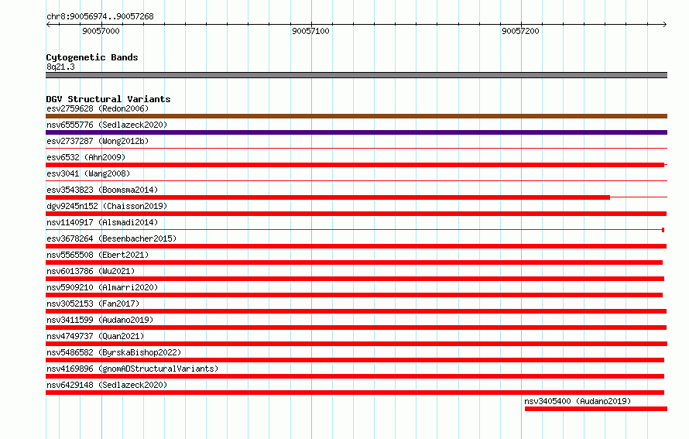Select nsv1140917 (Alsmadi2014) variant label

click(x=102, y=222)
